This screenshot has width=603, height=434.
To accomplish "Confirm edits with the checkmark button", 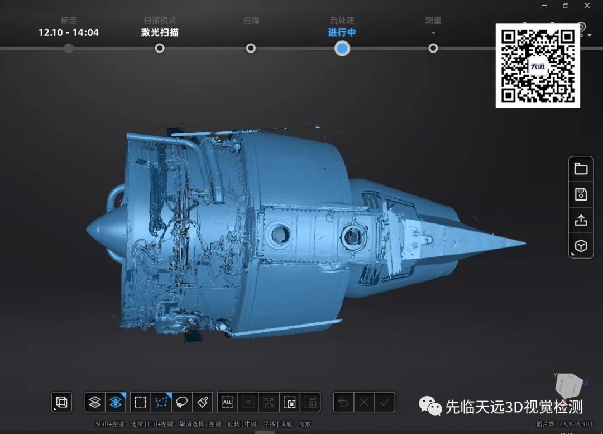I will 385,402.
